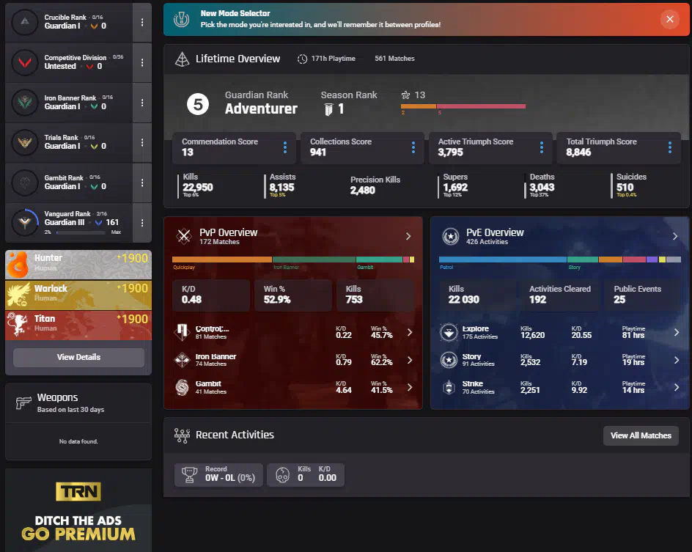Open Commendation Score options menu

click(285, 147)
